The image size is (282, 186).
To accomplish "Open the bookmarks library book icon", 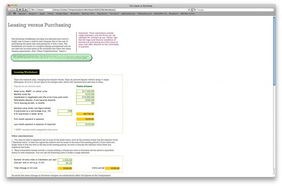I will click(10, 14).
